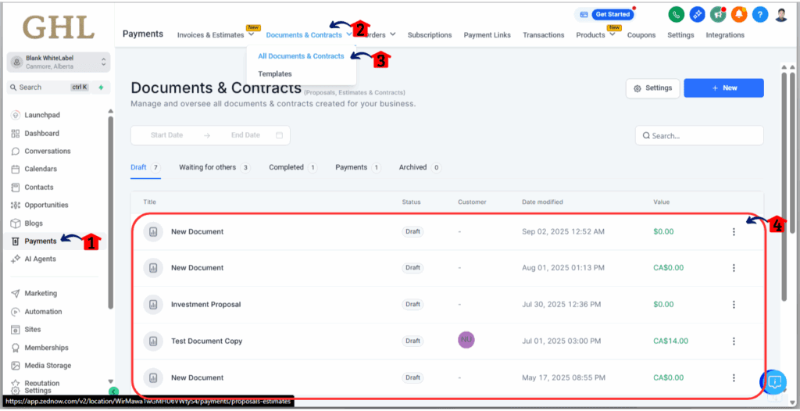Open actions menu for Investment Proposal
The image size is (800, 411).
click(734, 305)
